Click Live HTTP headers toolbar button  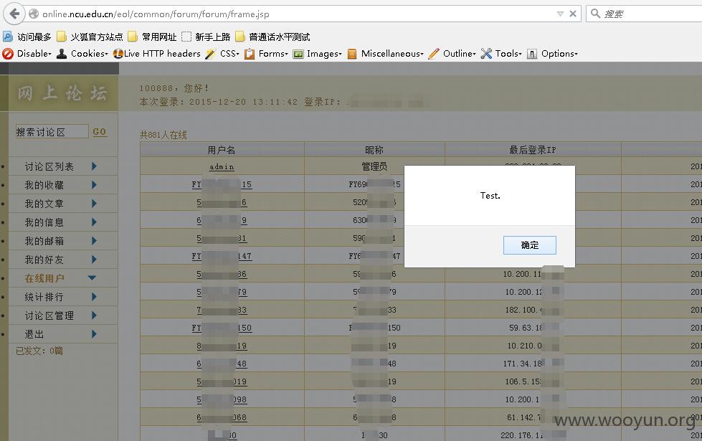157,54
